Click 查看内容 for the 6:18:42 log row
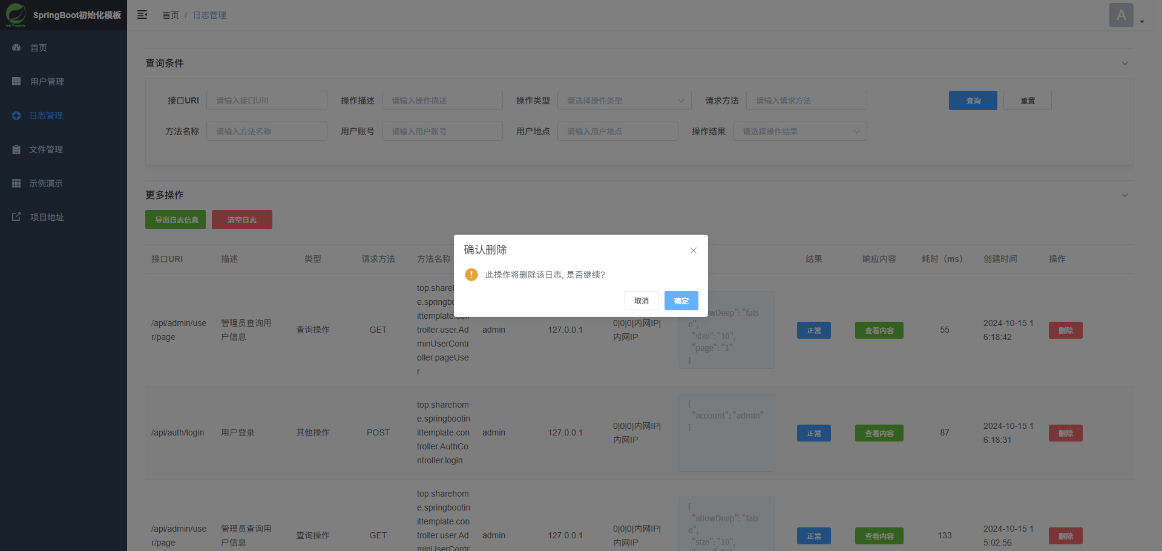1162x551 pixels. [879, 330]
